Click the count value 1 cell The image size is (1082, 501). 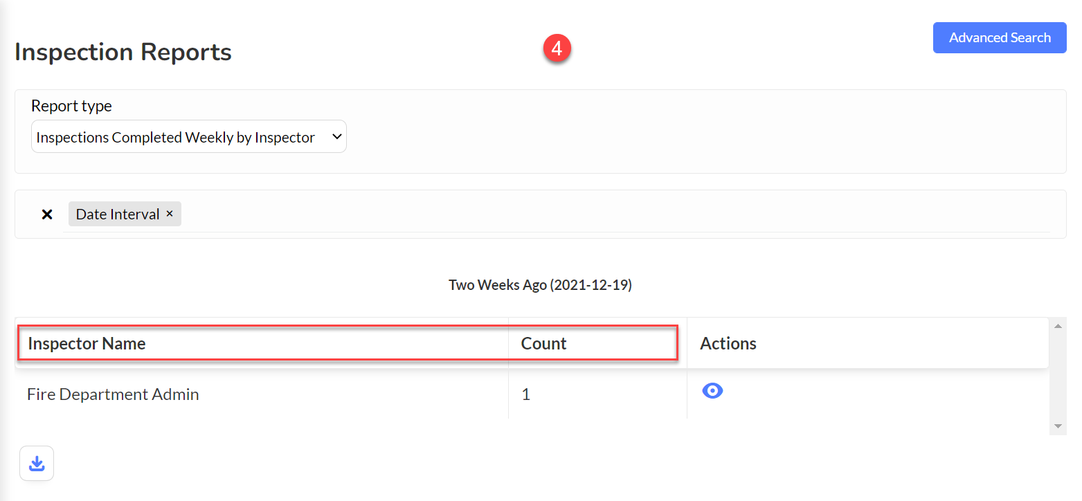click(x=597, y=394)
